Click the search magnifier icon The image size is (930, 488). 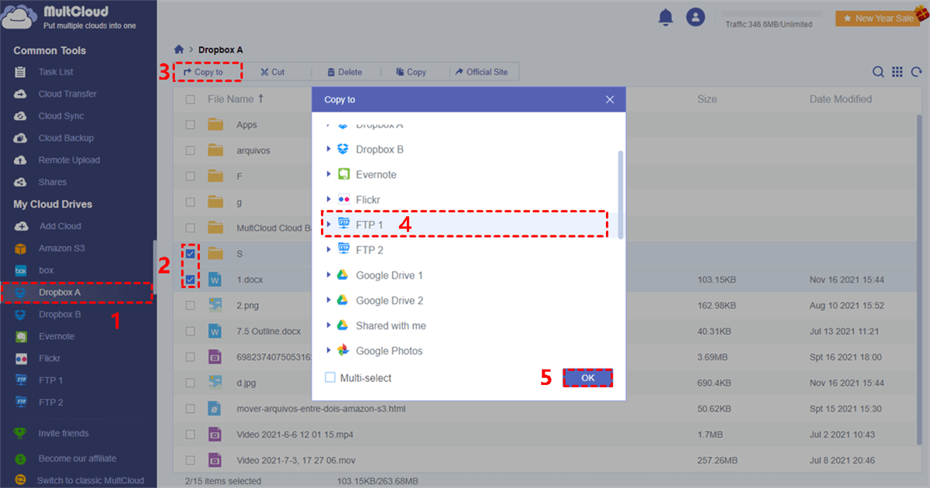[x=878, y=72]
